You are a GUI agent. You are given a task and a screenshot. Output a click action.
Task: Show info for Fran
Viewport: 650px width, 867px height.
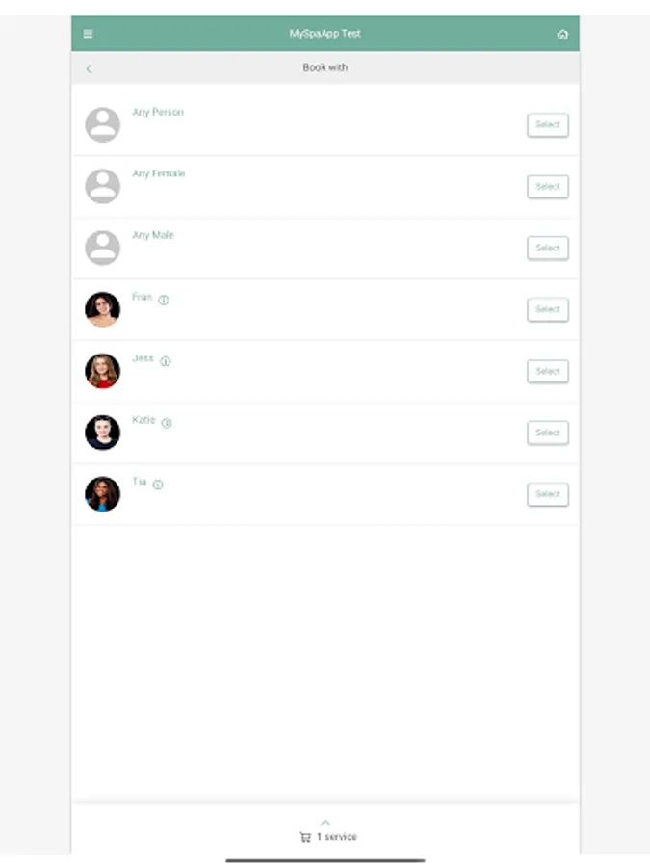[164, 300]
